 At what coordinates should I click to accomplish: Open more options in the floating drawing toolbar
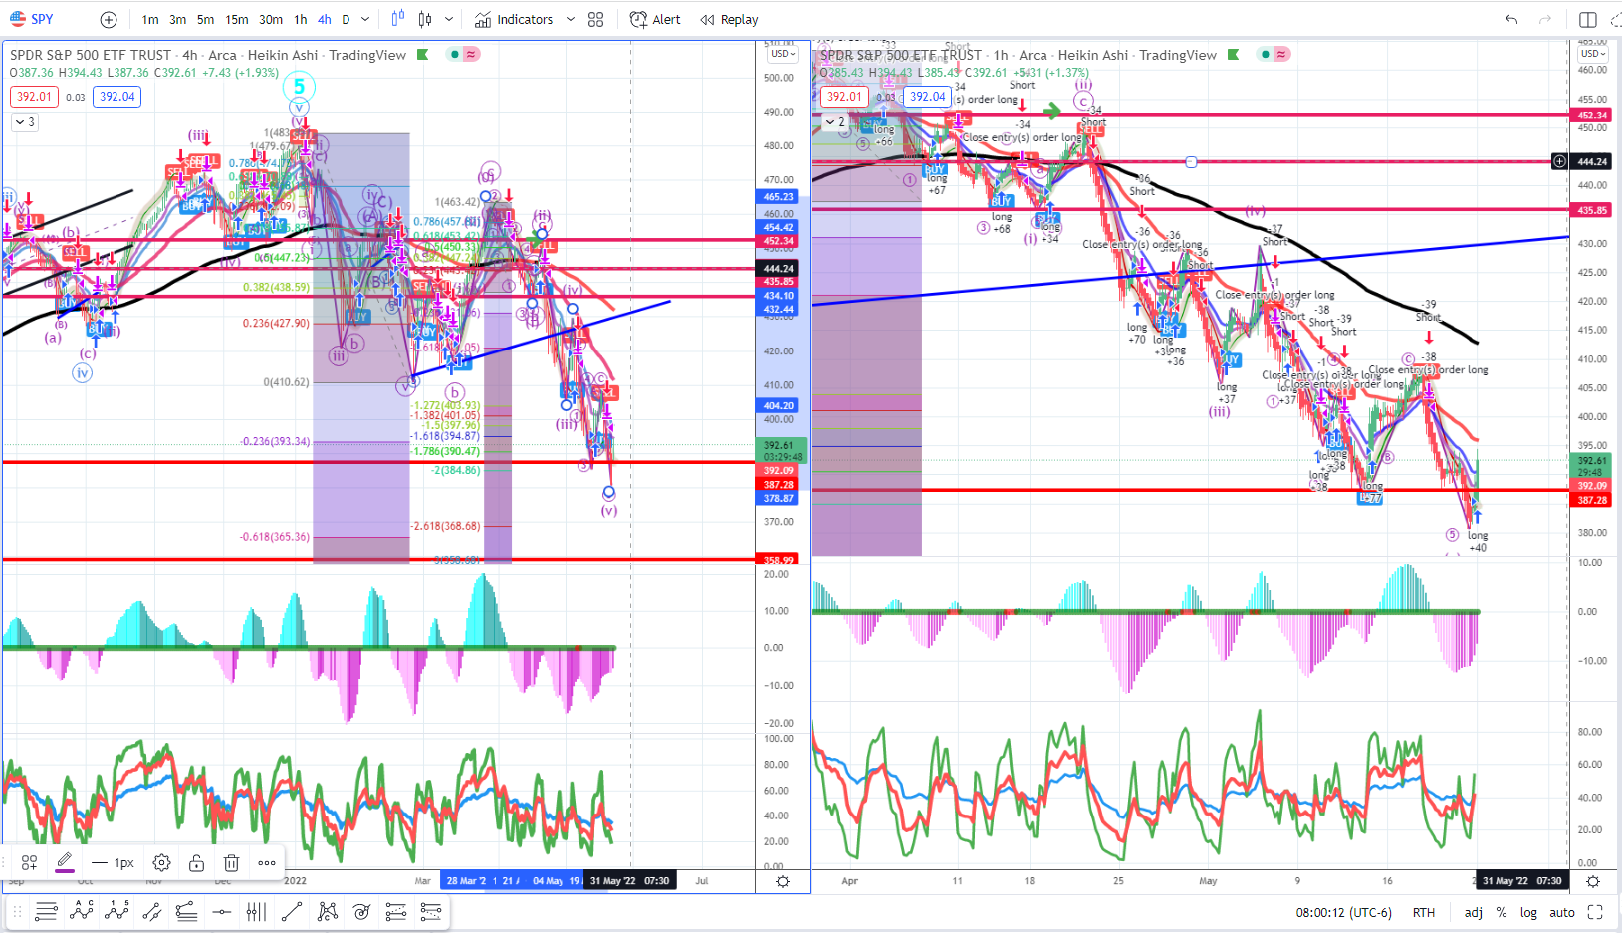[x=267, y=862]
